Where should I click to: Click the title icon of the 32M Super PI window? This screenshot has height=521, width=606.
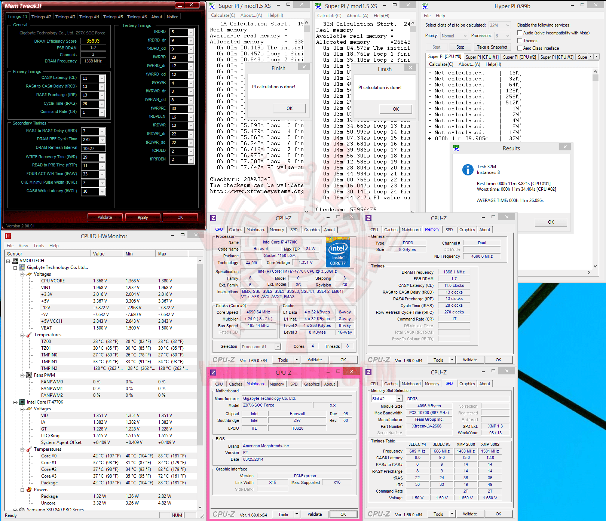click(x=318, y=6)
